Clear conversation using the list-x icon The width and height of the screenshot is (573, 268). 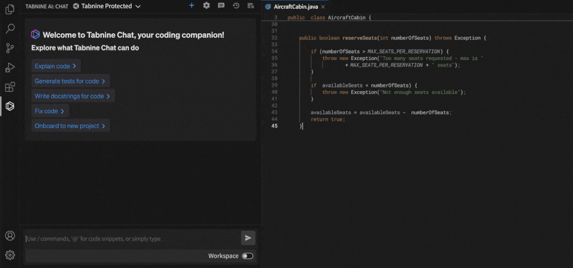[250, 6]
